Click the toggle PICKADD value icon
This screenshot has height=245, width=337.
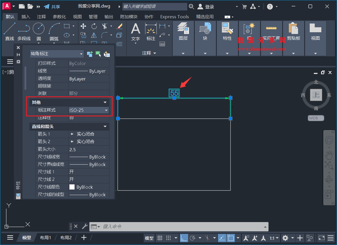point(90,54)
